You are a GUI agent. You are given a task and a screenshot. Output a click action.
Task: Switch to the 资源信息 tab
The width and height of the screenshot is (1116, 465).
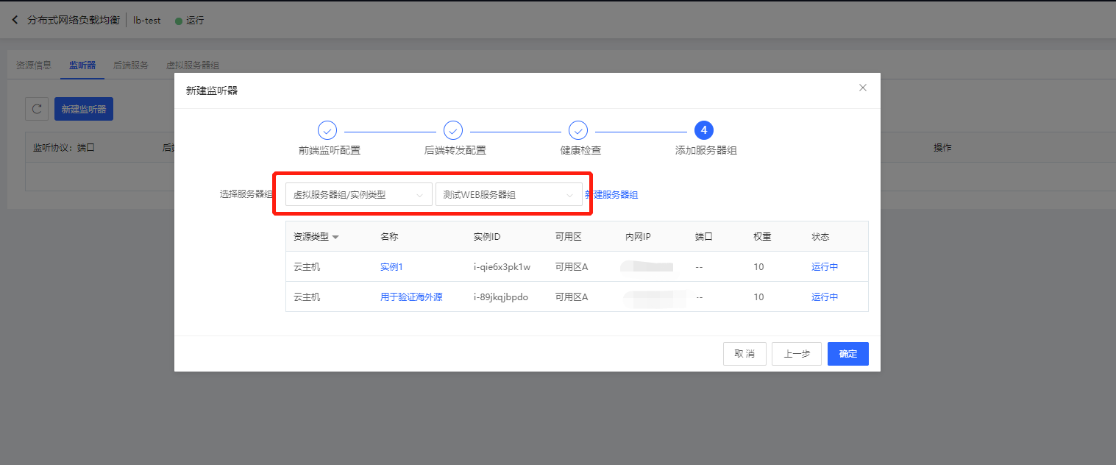click(x=34, y=65)
